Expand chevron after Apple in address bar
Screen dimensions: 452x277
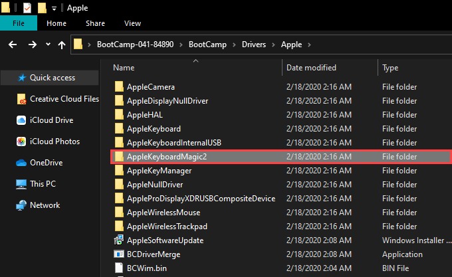[x=310, y=45]
